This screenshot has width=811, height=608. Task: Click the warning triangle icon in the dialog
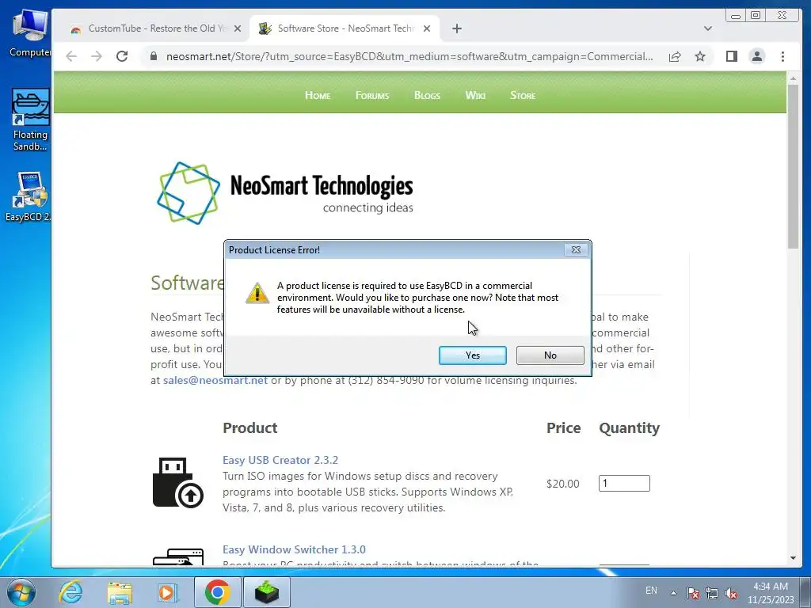coord(257,293)
